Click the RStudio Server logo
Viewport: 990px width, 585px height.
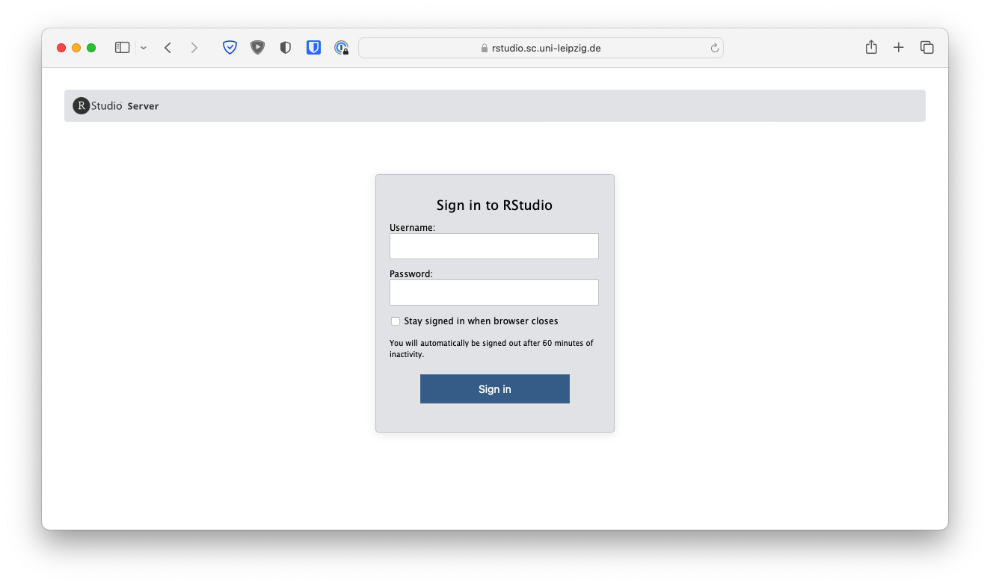(x=116, y=106)
